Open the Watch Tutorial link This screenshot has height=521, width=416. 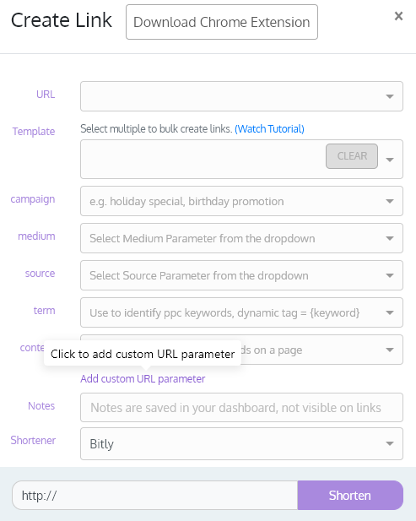(269, 129)
